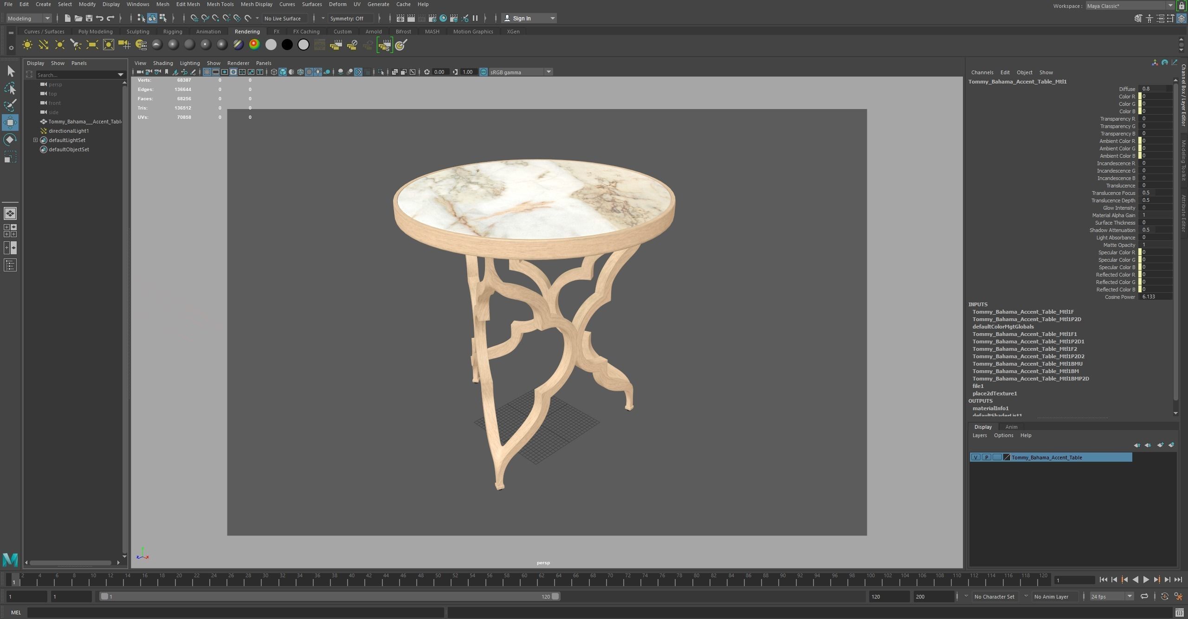Open the Modeling menu set dropdown
Screen dimensions: 1188x619
[x=28, y=18]
